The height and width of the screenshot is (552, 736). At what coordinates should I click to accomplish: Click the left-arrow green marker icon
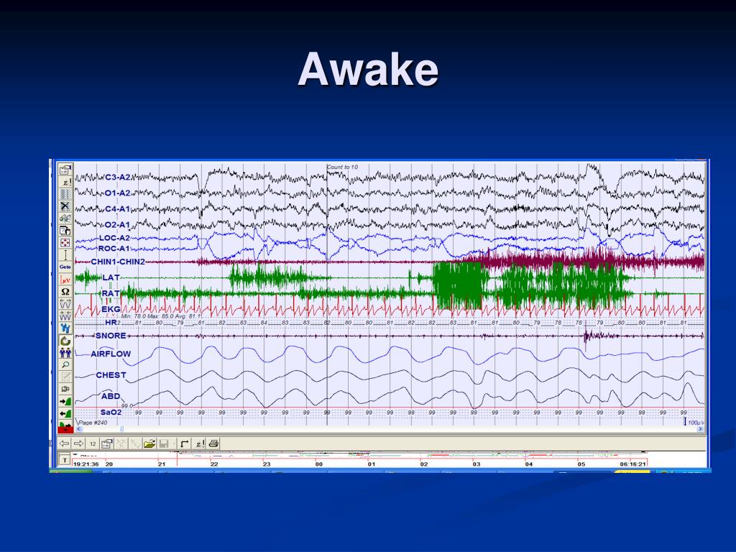point(65,413)
